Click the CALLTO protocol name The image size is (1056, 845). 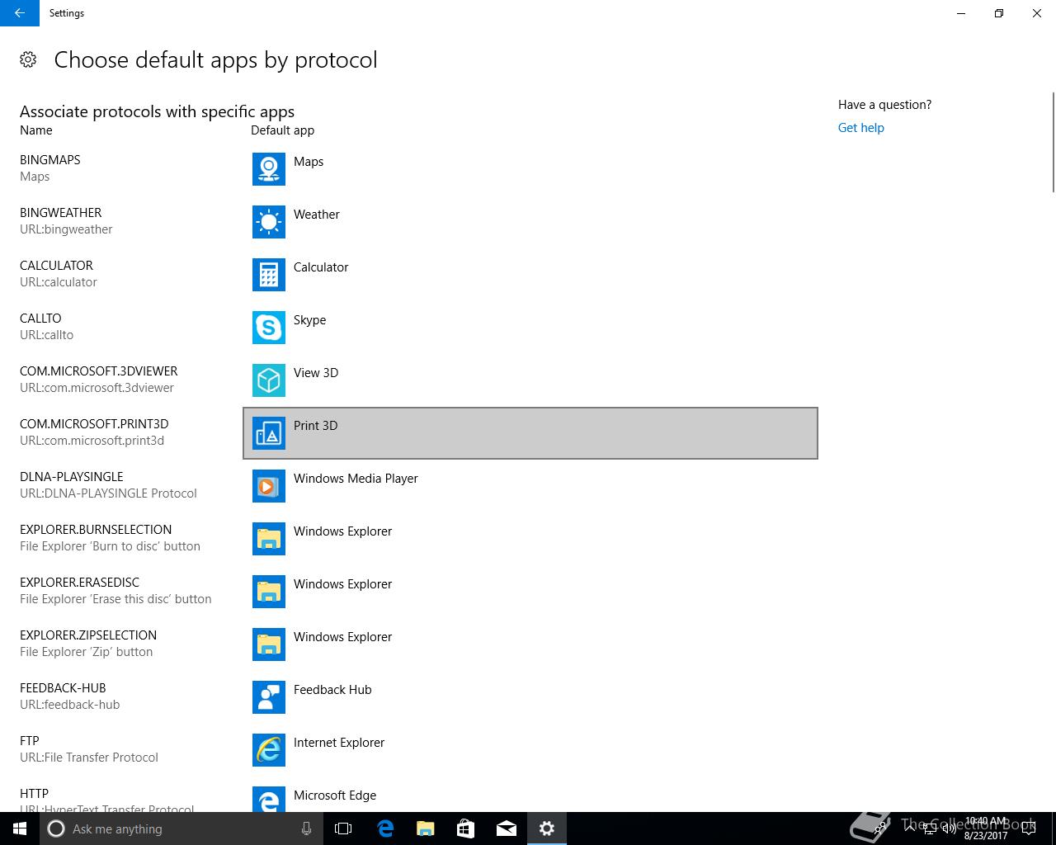tap(40, 319)
